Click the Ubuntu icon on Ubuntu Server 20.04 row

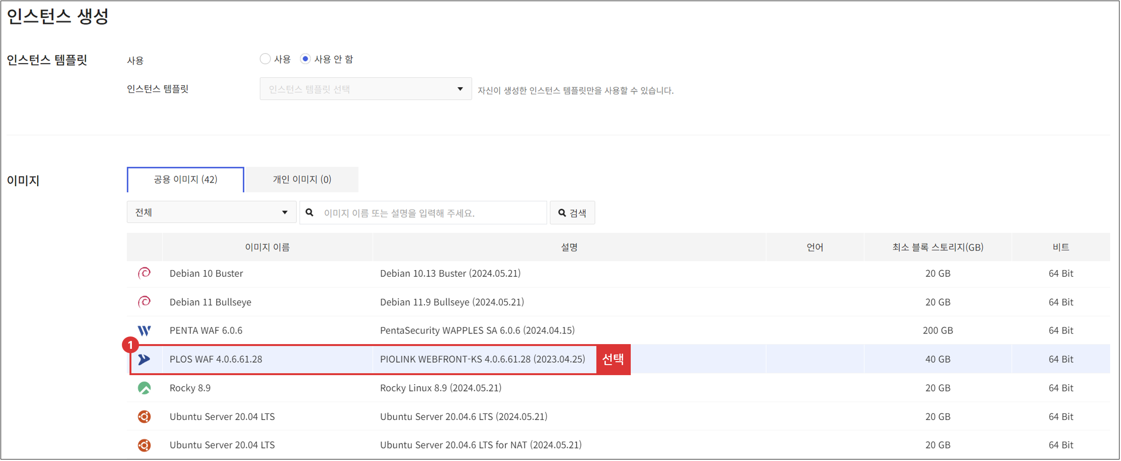click(x=144, y=416)
